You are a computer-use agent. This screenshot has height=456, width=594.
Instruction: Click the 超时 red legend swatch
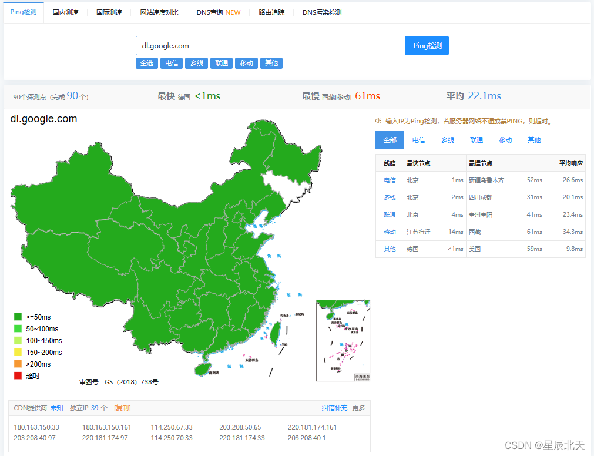coord(18,375)
